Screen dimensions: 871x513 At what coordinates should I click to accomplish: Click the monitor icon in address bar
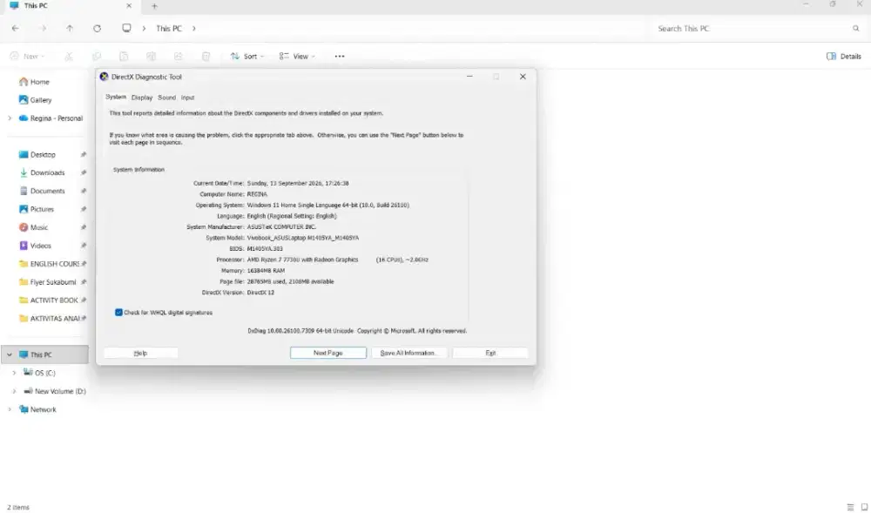[x=126, y=28]
